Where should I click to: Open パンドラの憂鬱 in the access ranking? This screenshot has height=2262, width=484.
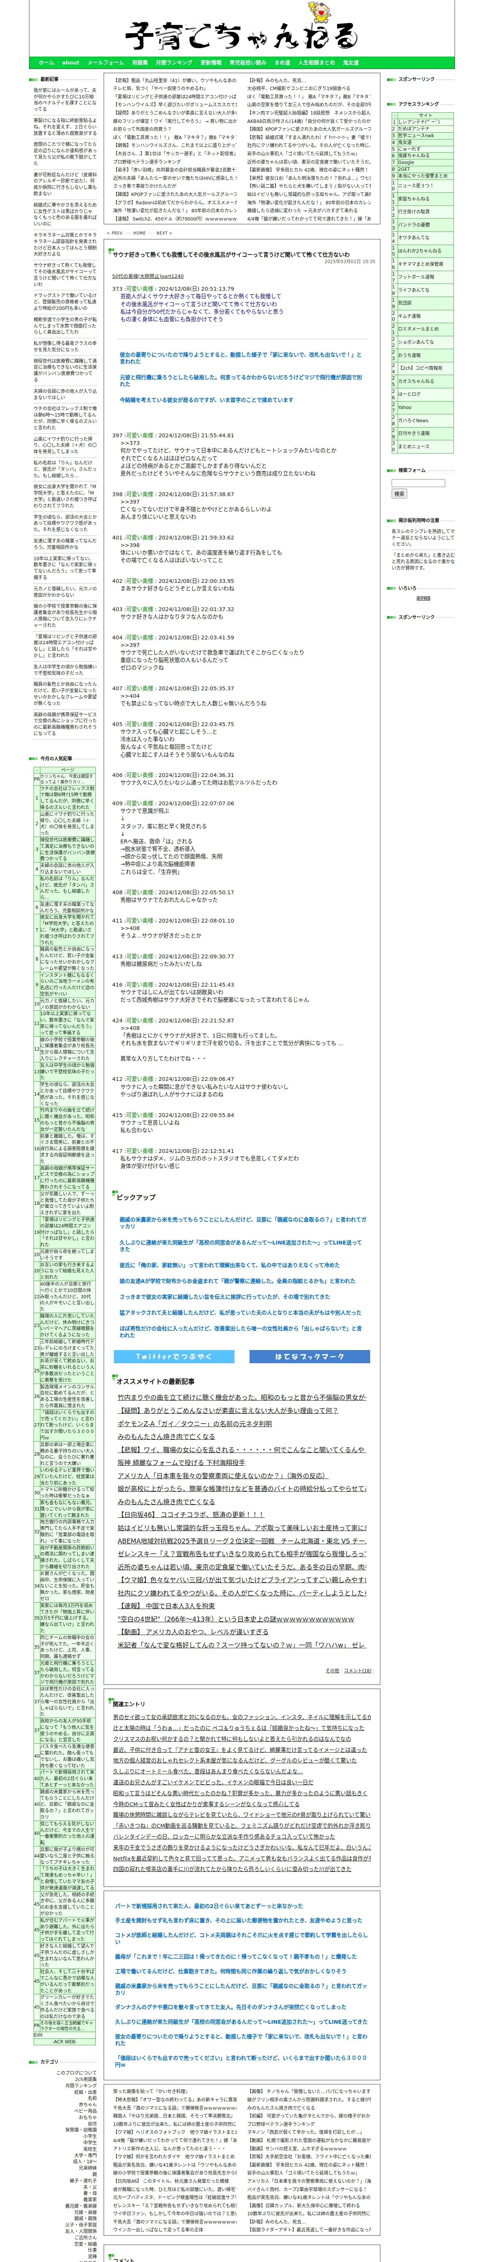[x=414, y=225]
